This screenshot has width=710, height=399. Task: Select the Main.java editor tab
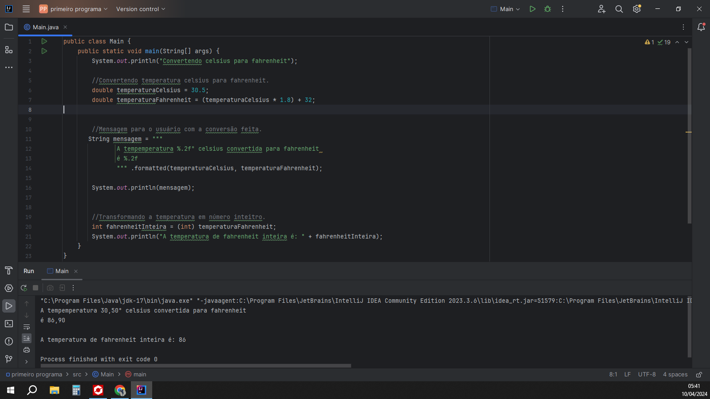coord(45,27)
